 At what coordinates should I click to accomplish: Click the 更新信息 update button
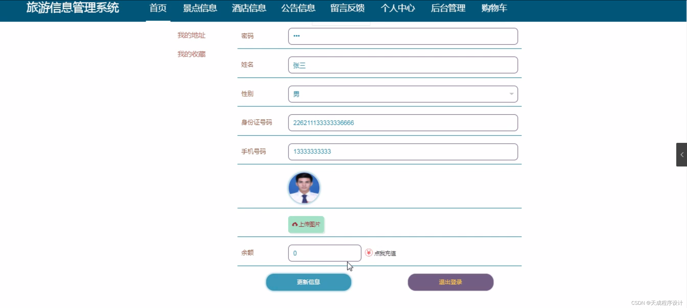click(308, 282)
